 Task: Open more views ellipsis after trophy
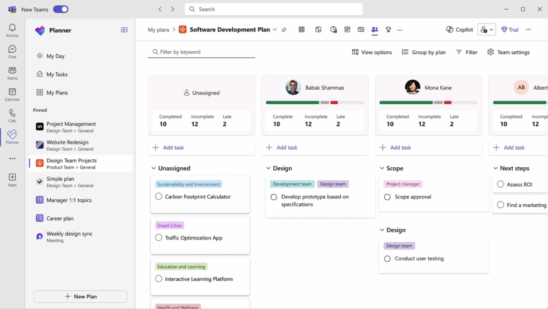click(x=400, y=30)
